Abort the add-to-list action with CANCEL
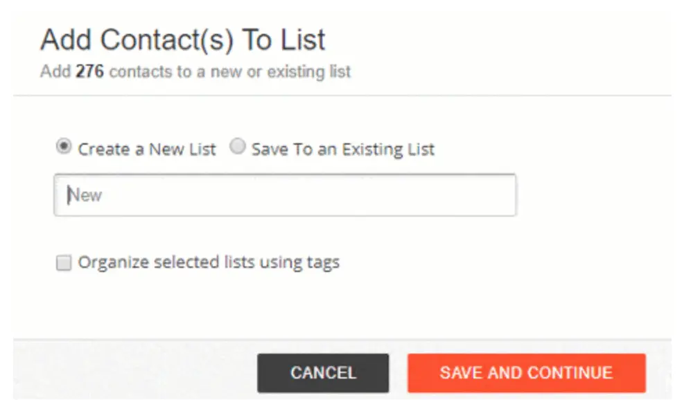Screen dimensions: 682x400 (322, 372)
